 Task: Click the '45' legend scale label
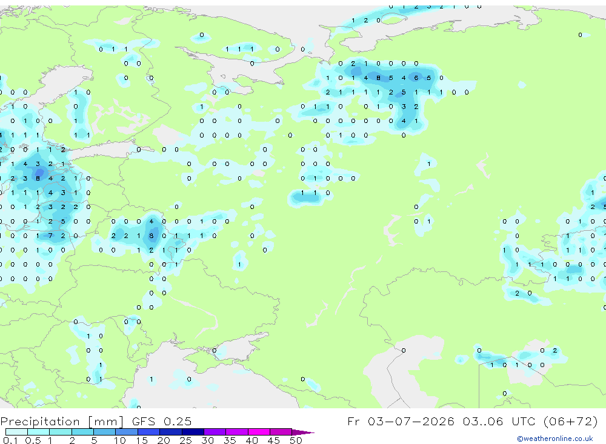coord(274,440)
